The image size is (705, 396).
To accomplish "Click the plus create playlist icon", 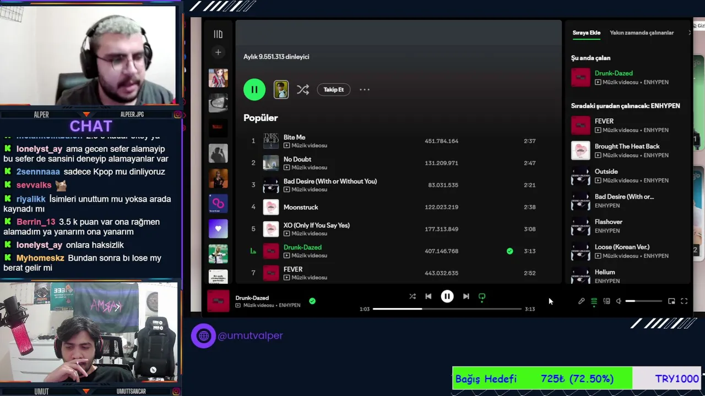I will (218, 52).
